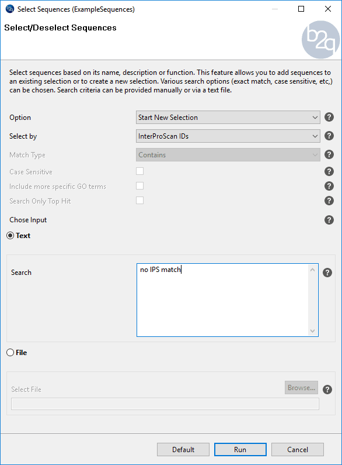342x465 pixels.
Task: Open help icon beside Select by
Action: pyautogui.click(x=329, y=136)
